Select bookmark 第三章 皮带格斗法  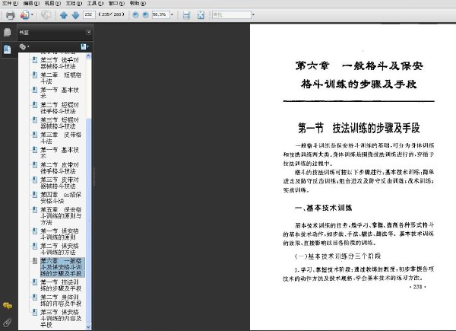(x=61, y=138)
